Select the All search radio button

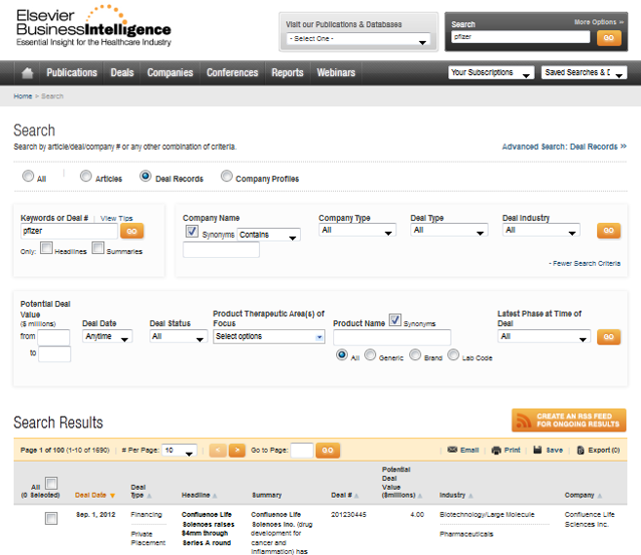click(x=28, y=176)
